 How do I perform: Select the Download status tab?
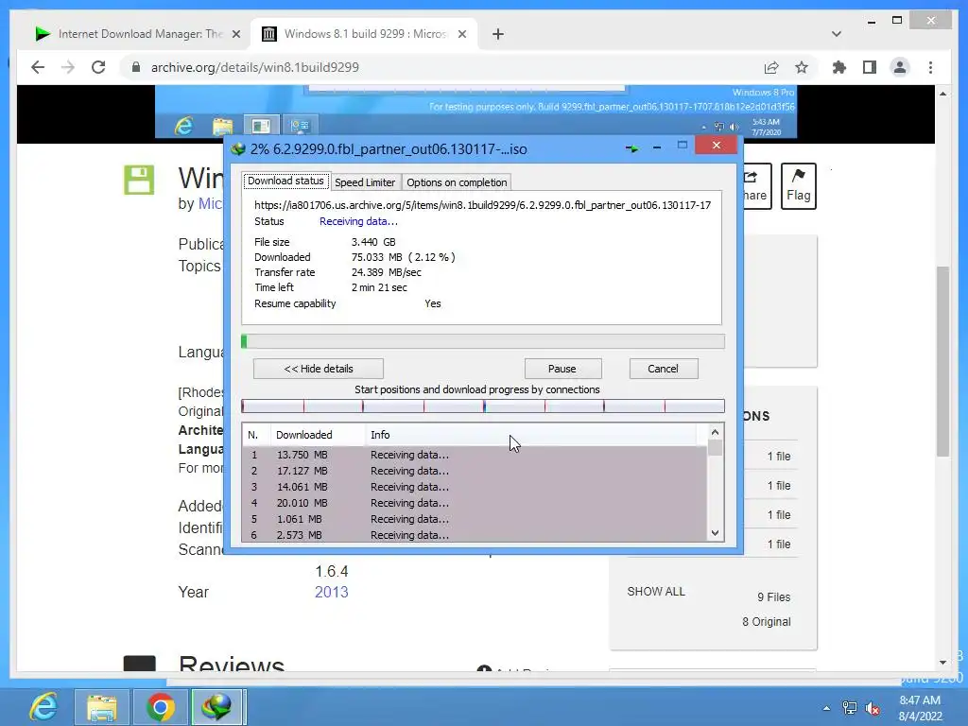(285, 181)
